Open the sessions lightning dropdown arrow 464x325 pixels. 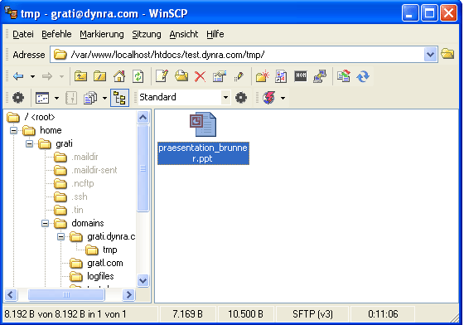pos(283,98)
